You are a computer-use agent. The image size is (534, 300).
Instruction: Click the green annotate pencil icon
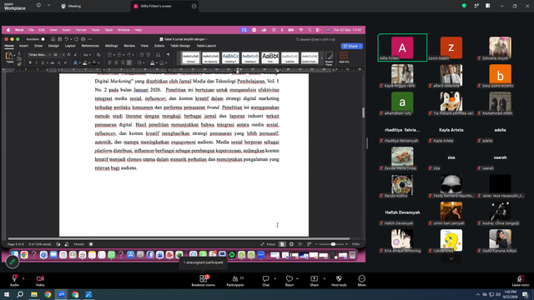pyautogui.click(x=13, y=262)
